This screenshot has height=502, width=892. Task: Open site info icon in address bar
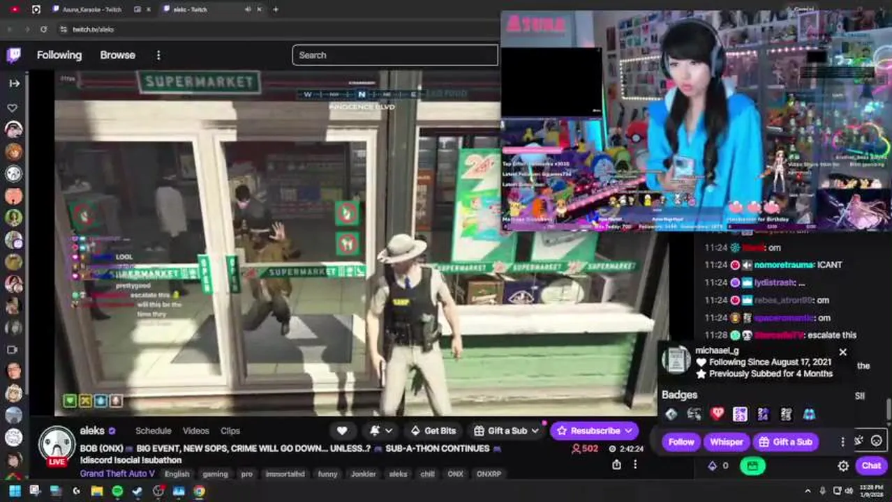(63, 29)
